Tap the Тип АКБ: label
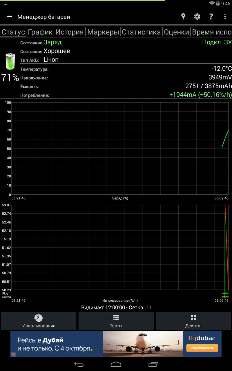Screen dimensions: 232x371 29,60
